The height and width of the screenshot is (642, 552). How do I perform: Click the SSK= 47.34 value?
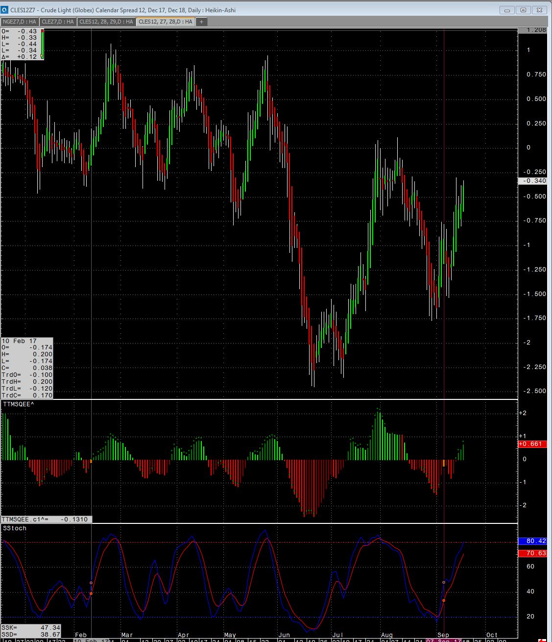click(31, 627)
